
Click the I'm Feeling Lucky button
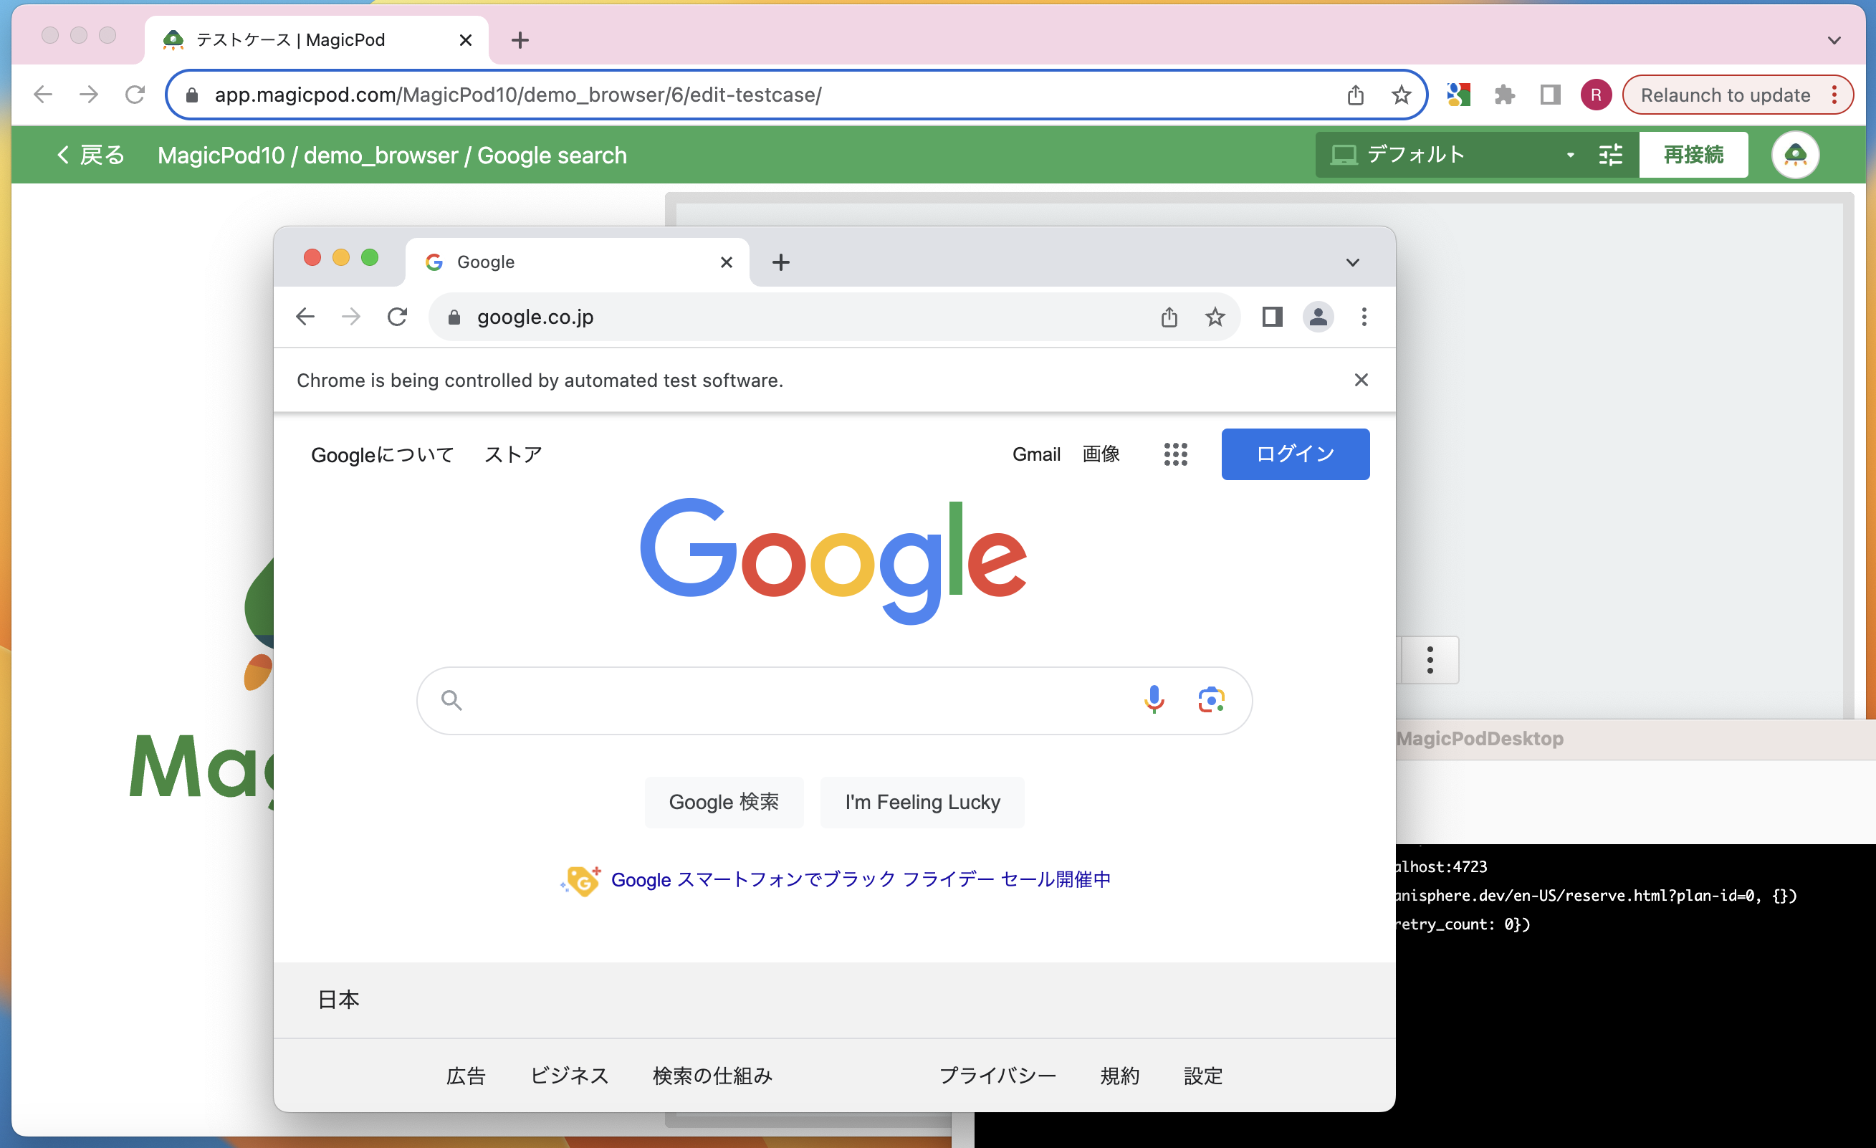(x=922, y=802)
